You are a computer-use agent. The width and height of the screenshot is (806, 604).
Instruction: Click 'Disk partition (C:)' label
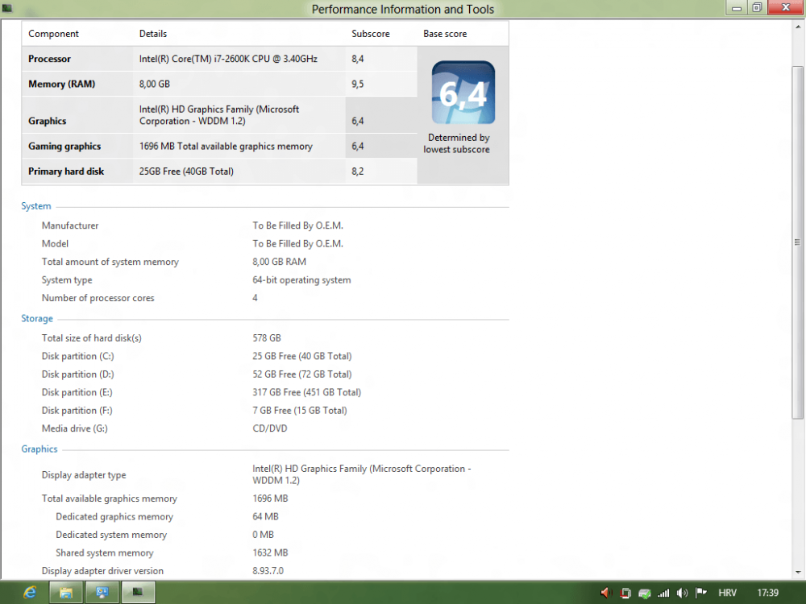(x=77, y=356)
